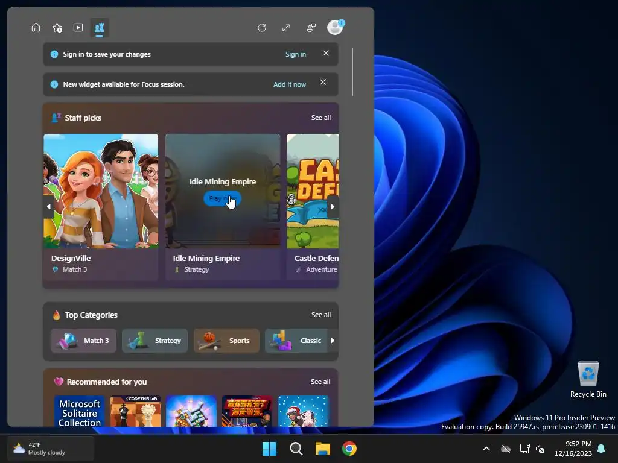Click Add it now link
Image resolution: width=618 pixels, height=463 pixels.
[x=290, y=84]
